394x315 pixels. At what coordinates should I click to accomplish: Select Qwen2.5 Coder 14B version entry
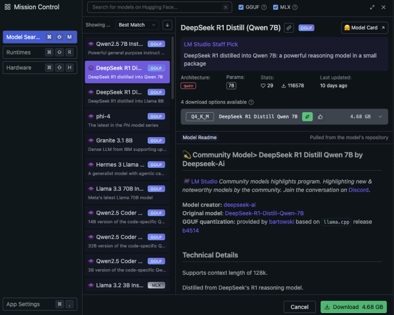[x=127, y=217]
